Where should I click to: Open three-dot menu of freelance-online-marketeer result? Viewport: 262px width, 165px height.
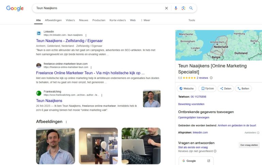[91, 67]
